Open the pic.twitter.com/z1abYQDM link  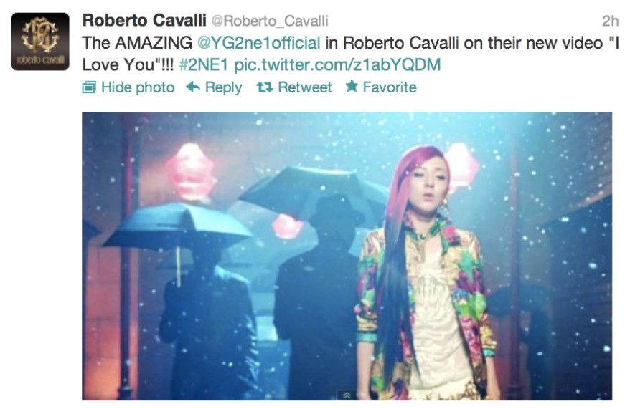(x=337, y=65)
